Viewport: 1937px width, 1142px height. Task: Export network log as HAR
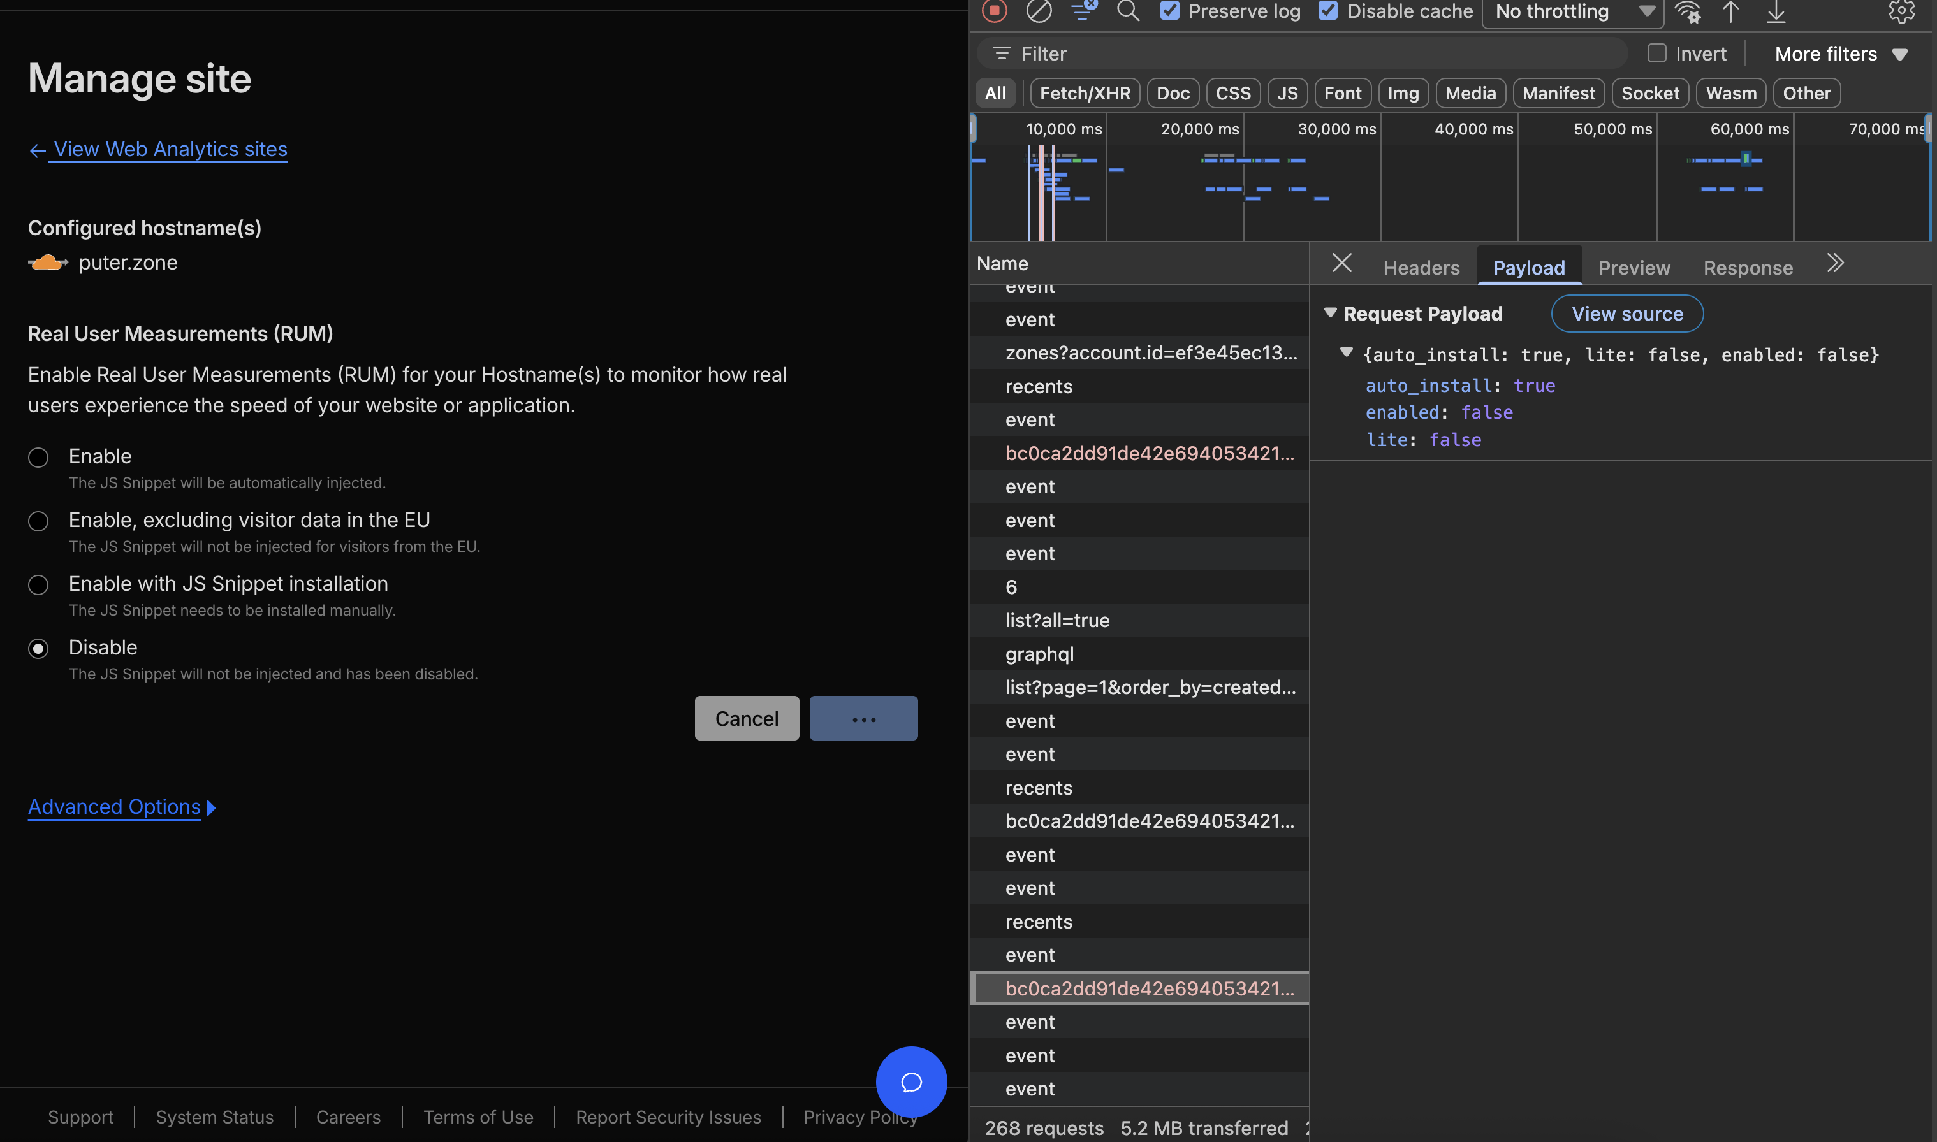coord(1776,11)
